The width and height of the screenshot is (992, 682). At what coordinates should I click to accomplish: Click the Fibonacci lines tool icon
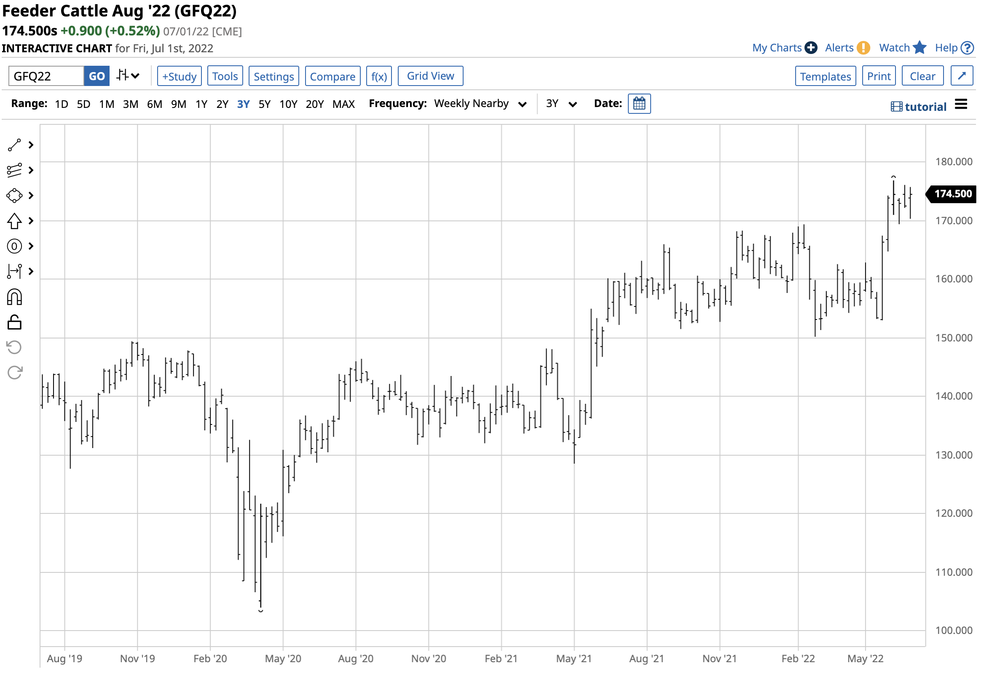click(14, 170)
